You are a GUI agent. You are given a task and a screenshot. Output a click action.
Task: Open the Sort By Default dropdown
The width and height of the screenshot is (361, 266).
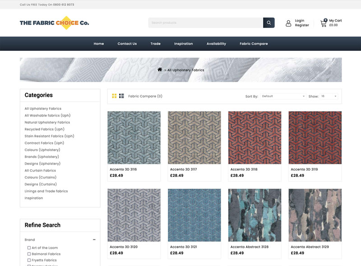click(283, 96)
